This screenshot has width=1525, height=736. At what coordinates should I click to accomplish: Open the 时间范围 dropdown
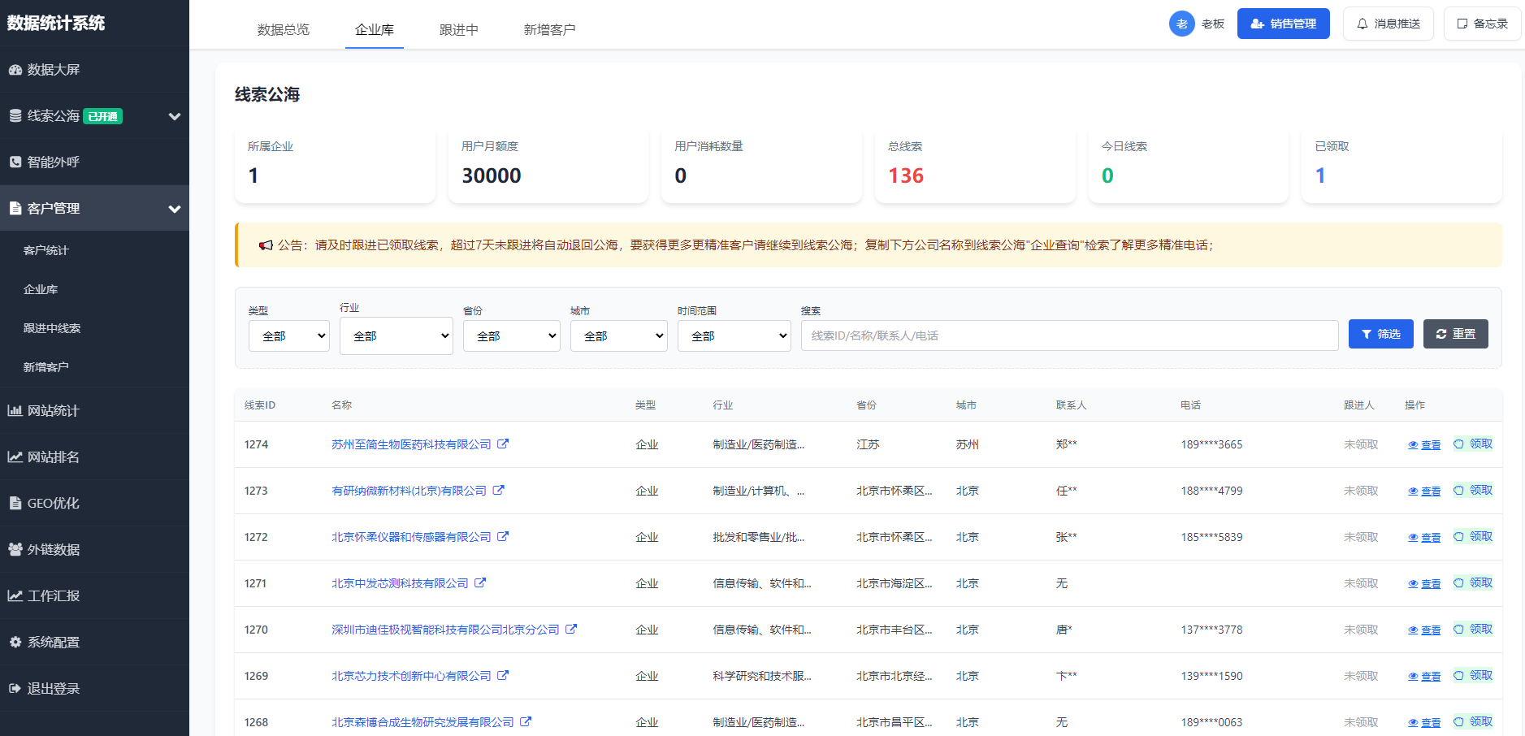pos(734,336)
